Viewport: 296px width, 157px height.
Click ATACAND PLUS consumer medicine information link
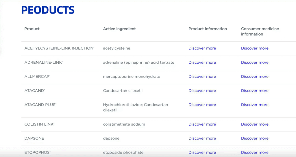pos(255,105)
